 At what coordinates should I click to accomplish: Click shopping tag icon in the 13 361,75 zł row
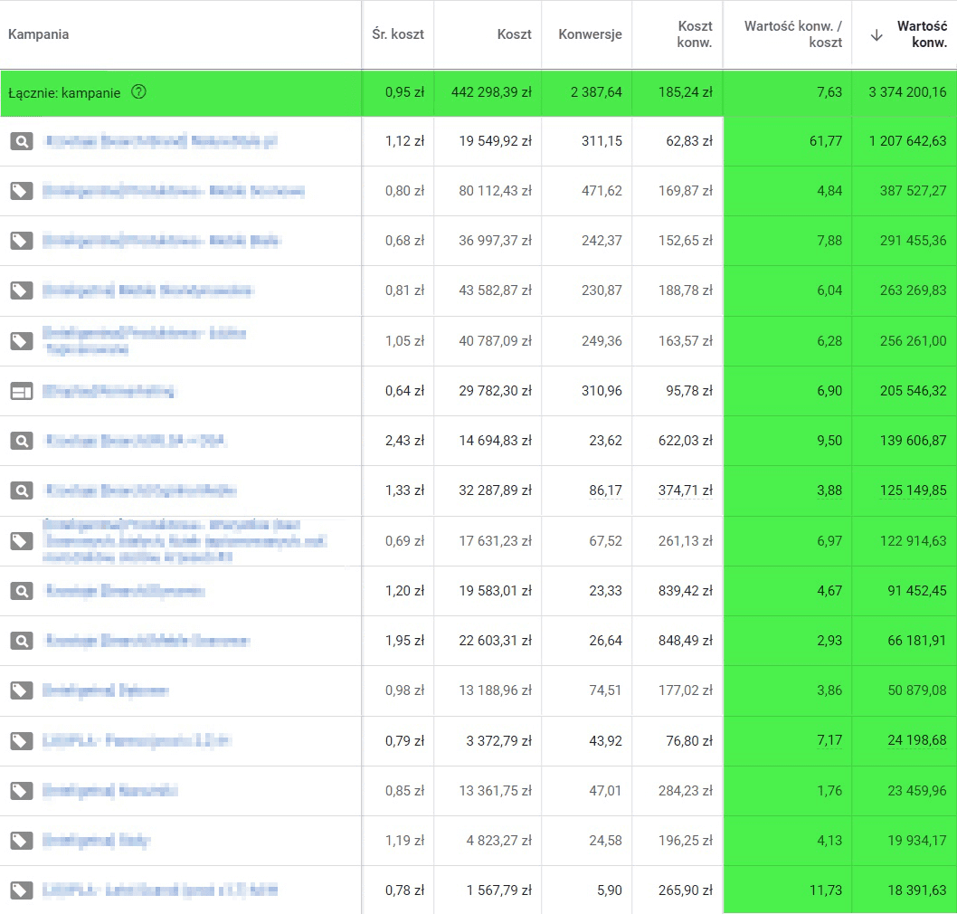22,791
